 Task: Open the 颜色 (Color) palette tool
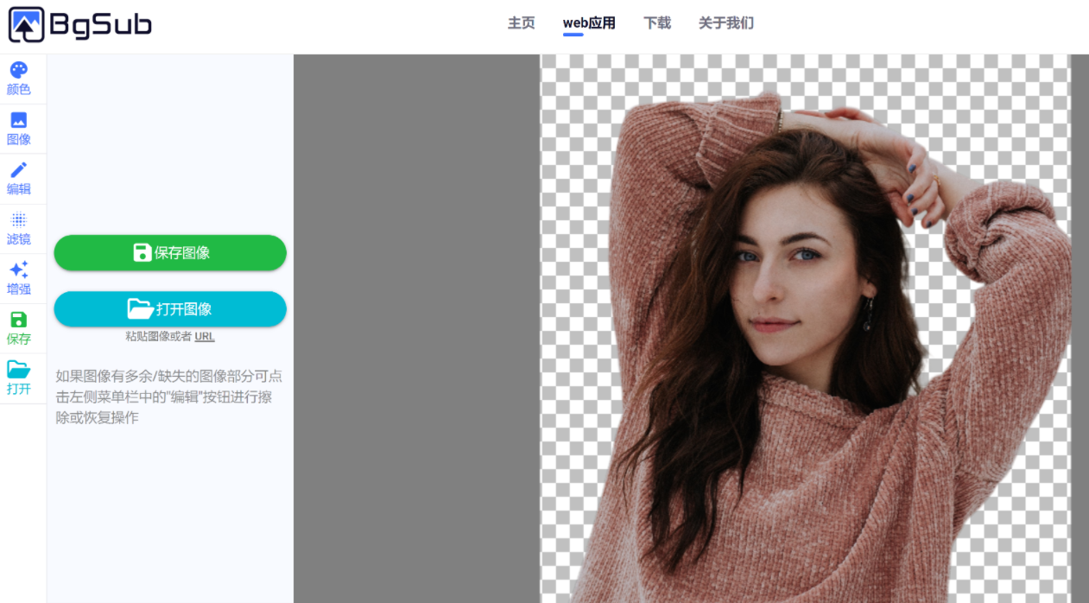18,79
